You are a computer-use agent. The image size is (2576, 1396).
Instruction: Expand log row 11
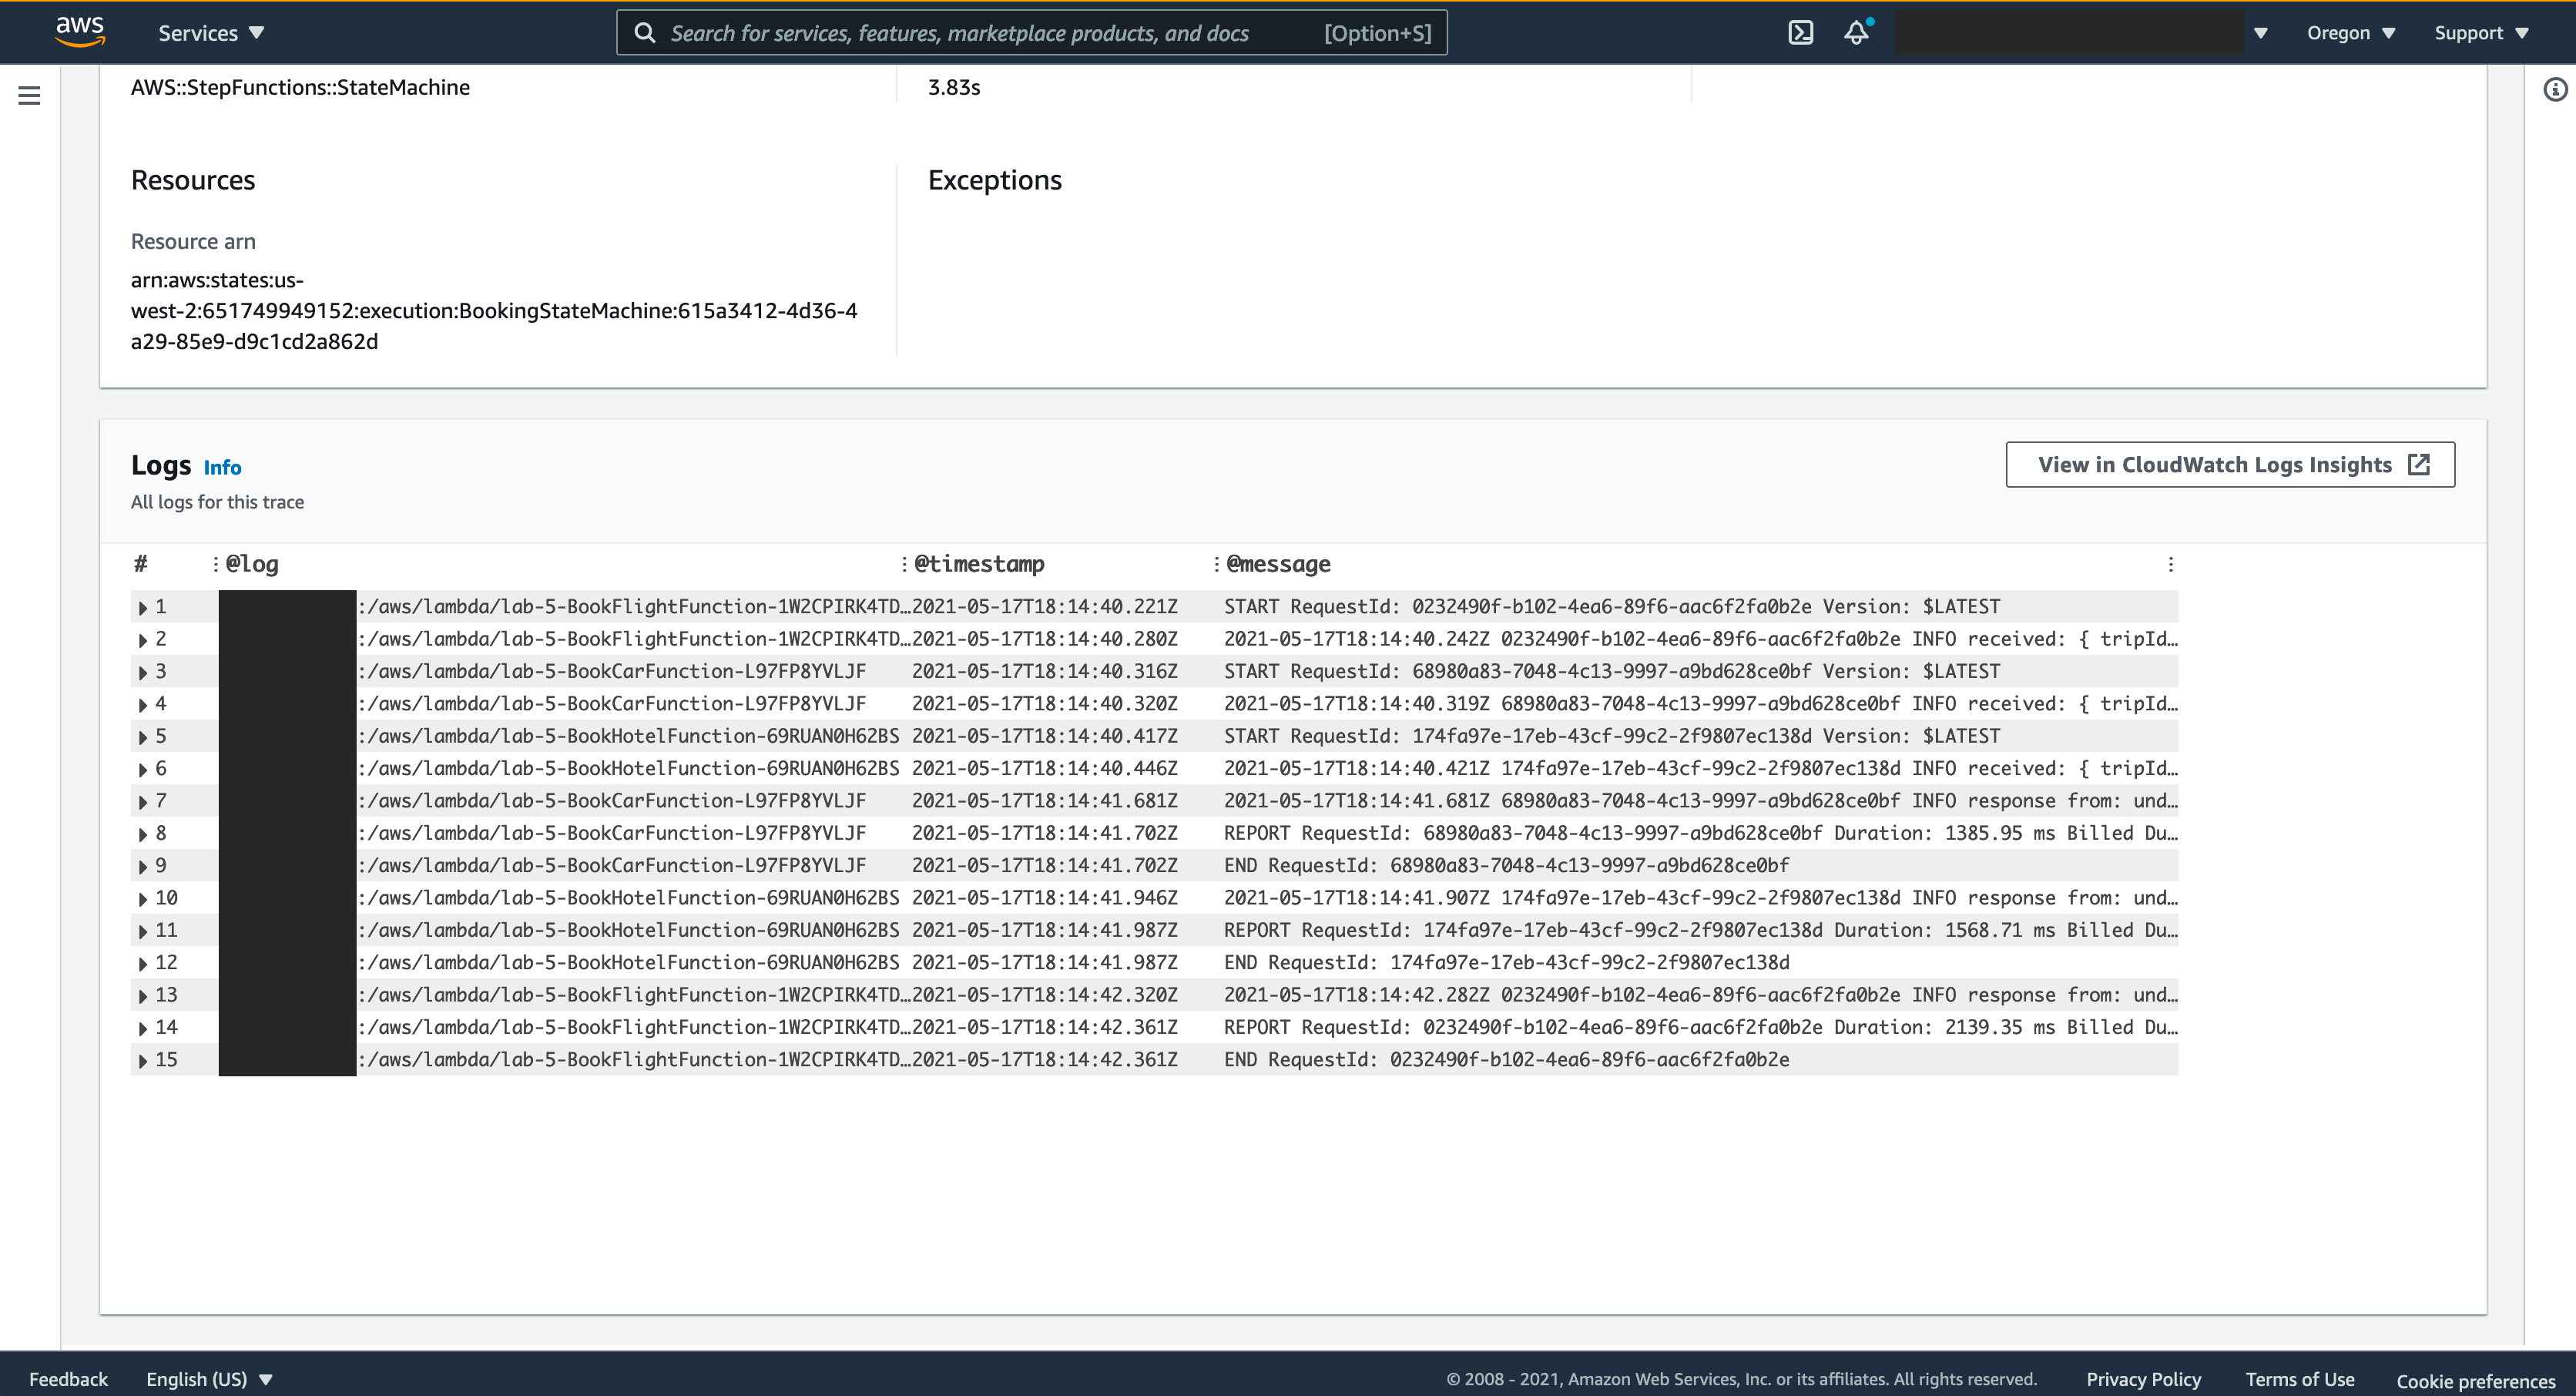[x=143, y=931]
